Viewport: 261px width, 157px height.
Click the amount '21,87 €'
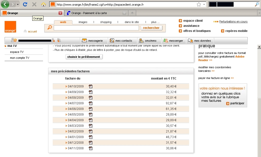tap(171, 131)
